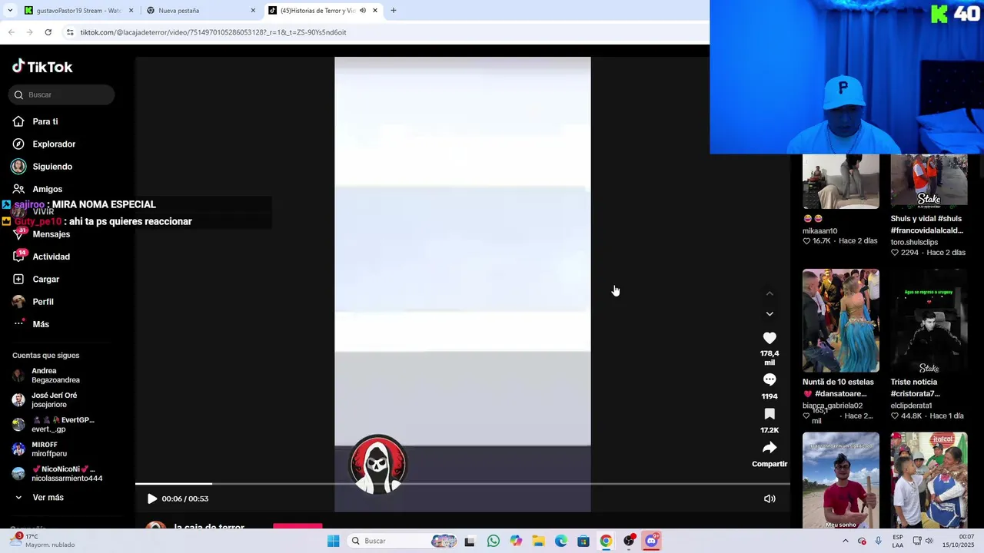Click the skull avatar logo in video

(377, 464)
